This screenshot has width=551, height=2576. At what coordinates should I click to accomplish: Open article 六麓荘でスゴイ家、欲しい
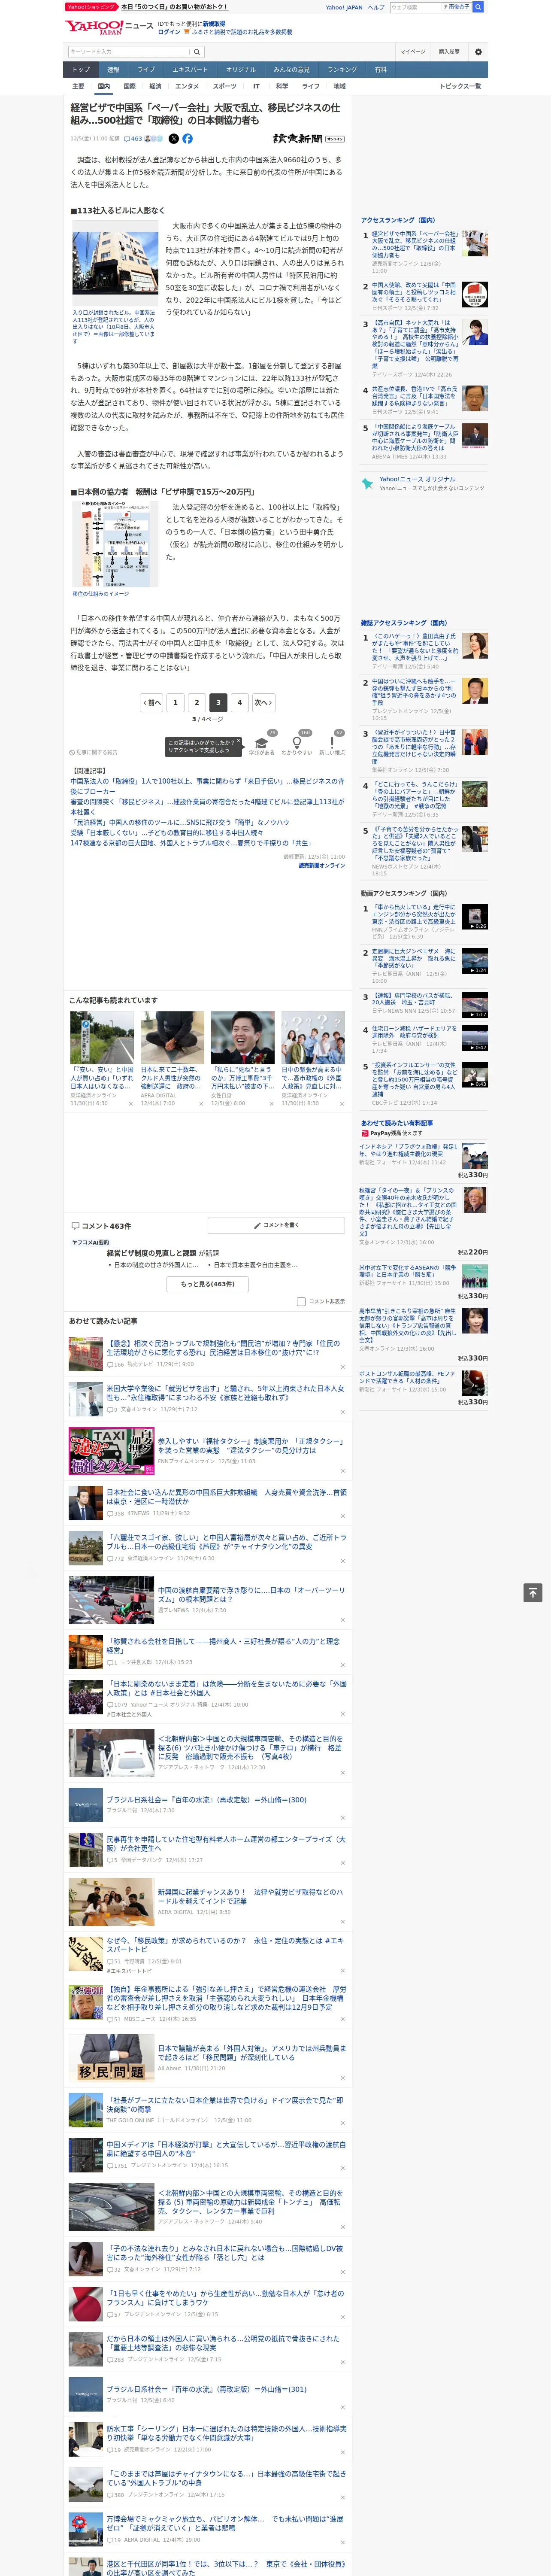(x=226, y=1541)
